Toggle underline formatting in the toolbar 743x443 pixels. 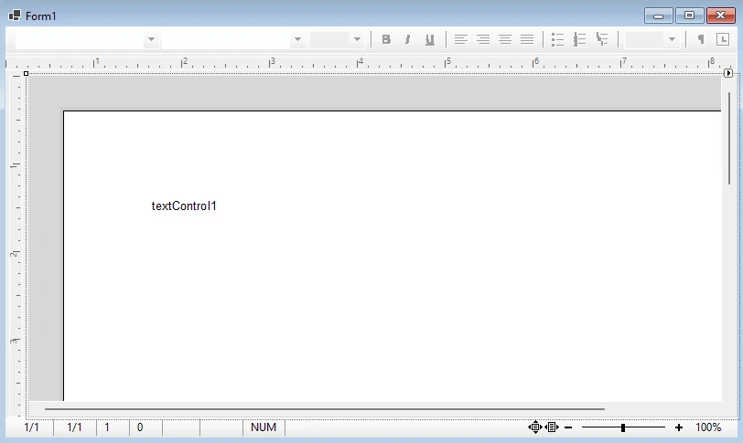point(429,39)
